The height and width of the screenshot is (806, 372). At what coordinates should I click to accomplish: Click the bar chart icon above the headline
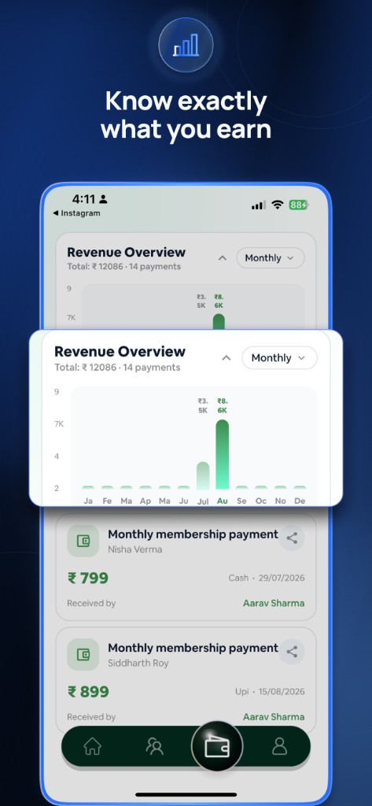[x=186, y=45]
